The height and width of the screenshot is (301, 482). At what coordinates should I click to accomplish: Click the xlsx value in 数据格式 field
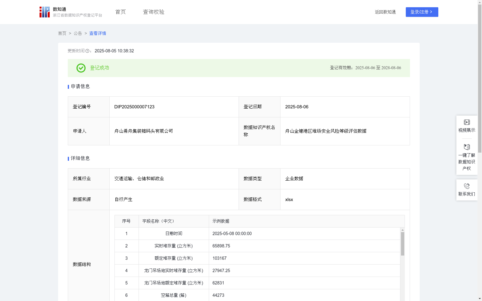(289, 199)
